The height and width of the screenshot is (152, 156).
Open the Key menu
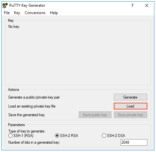click(x=17, y=13)
